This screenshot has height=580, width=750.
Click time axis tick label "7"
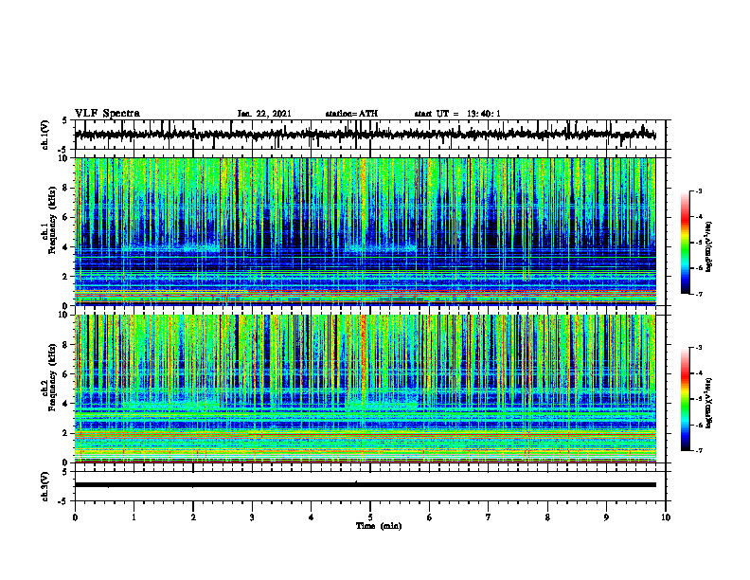(489, 517)
